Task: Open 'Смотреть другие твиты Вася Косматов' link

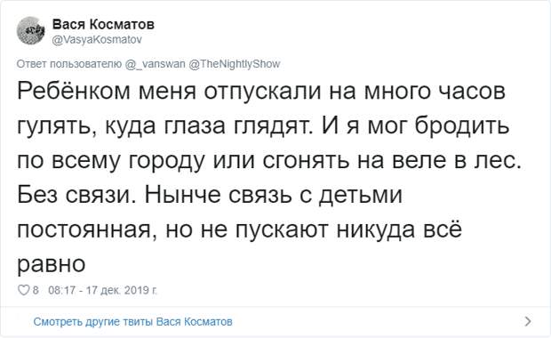Action: tap(132, 321)
